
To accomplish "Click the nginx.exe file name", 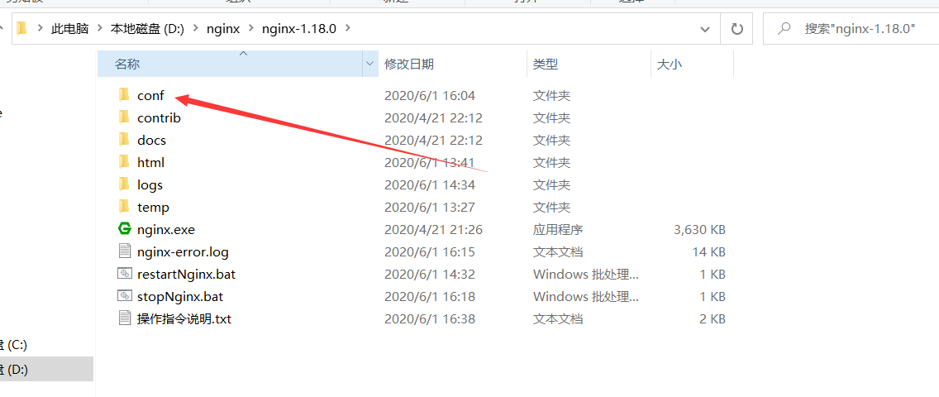I will point(166,229).
